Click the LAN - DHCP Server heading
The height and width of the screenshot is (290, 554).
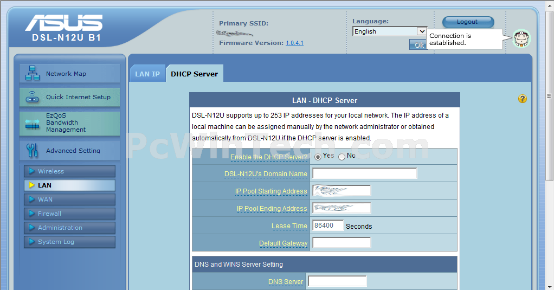tap(325, 100)
